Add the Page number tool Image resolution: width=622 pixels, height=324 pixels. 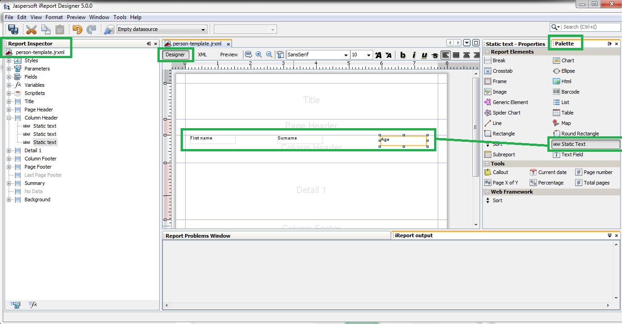(x=594, y=172)
